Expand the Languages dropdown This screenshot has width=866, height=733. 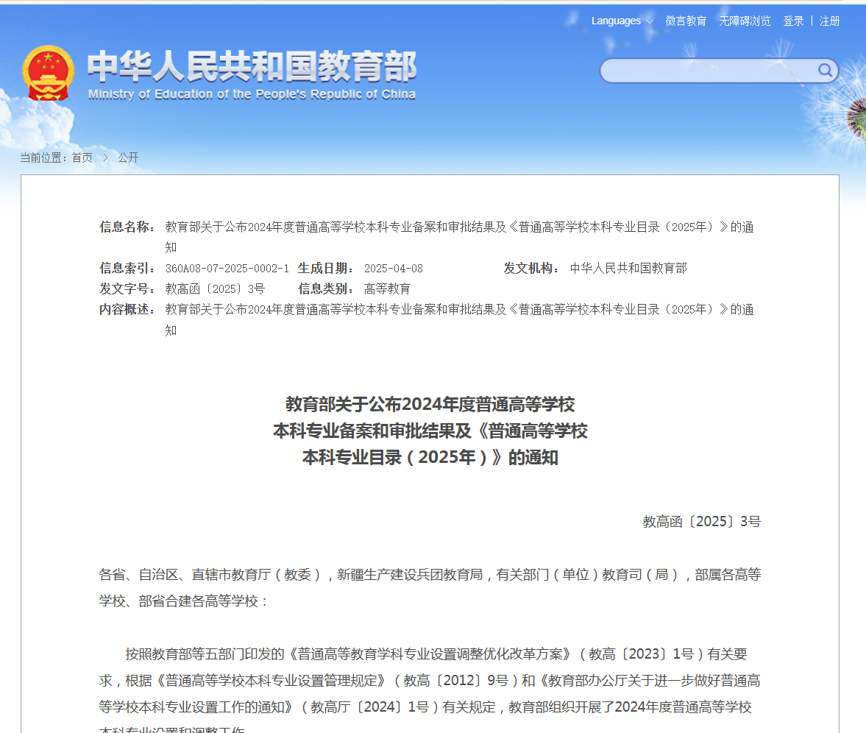click(616, 21)
